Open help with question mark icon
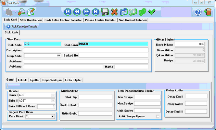This screenshot has height=130, width=216. pos(198,12)
